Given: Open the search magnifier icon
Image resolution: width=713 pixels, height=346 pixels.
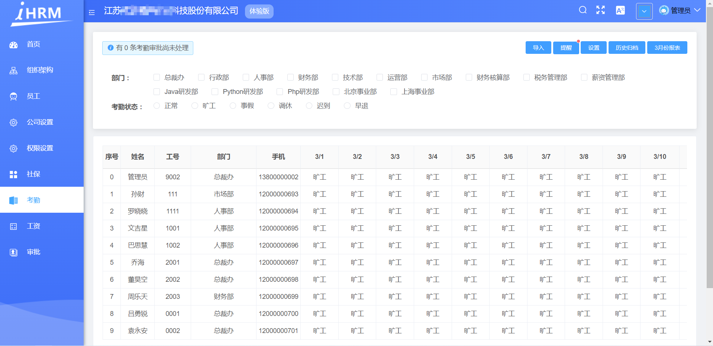Looking at the screenshot, I should [583, 10].
